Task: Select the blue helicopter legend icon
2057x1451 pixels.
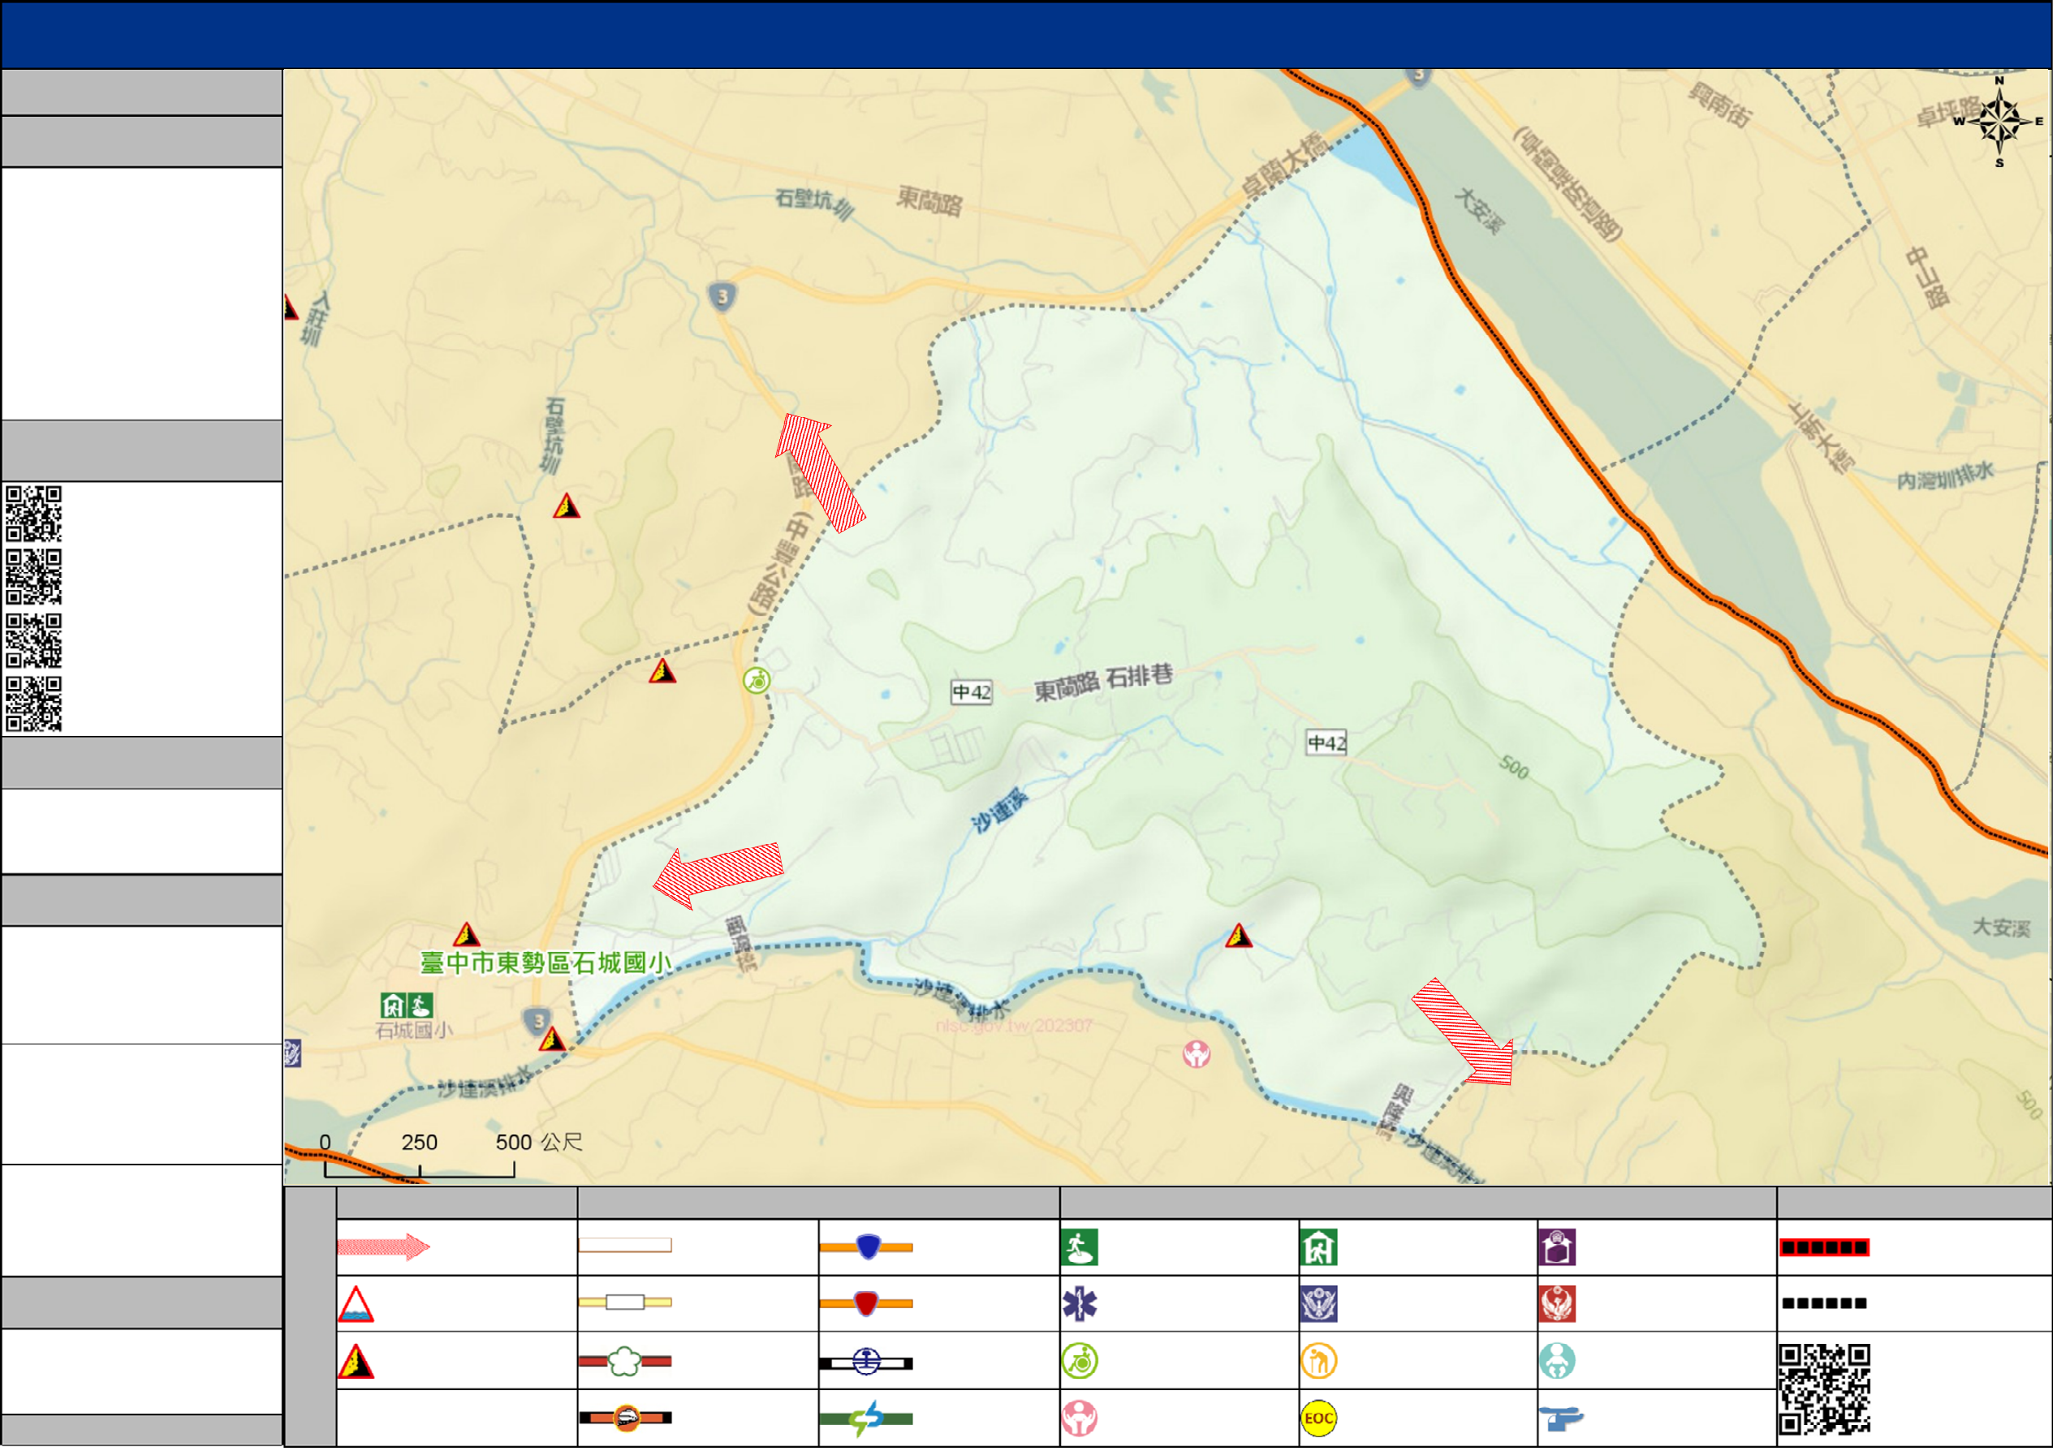Action: 1562,1420
